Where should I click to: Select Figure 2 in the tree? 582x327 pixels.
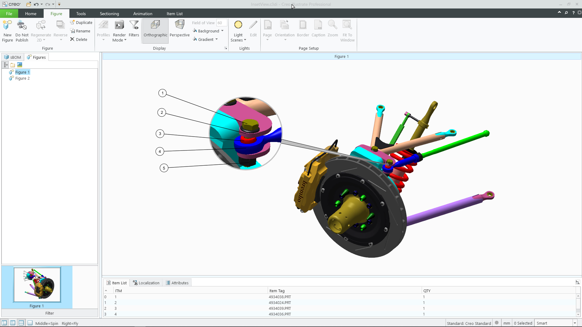(22, 78)
